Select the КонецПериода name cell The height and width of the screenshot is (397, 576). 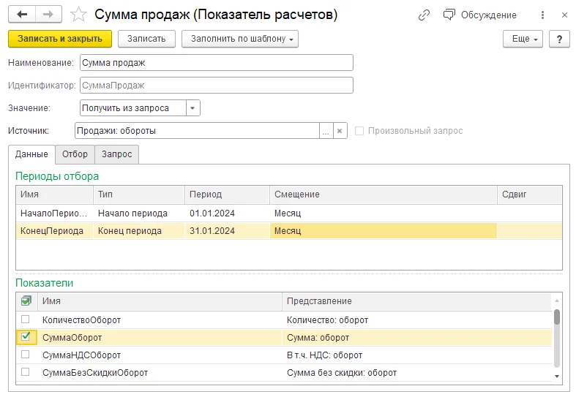point(54,231)
